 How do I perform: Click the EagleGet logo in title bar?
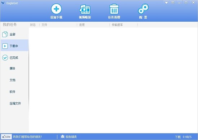(x=3, y=3)
